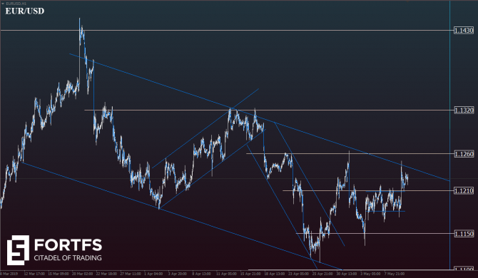478x278 pixels.
Task: Click the 3 May 05:00 time label
Action: pos(370,274)
